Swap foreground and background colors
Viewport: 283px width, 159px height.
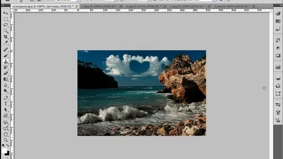click(x=8, y=145)
